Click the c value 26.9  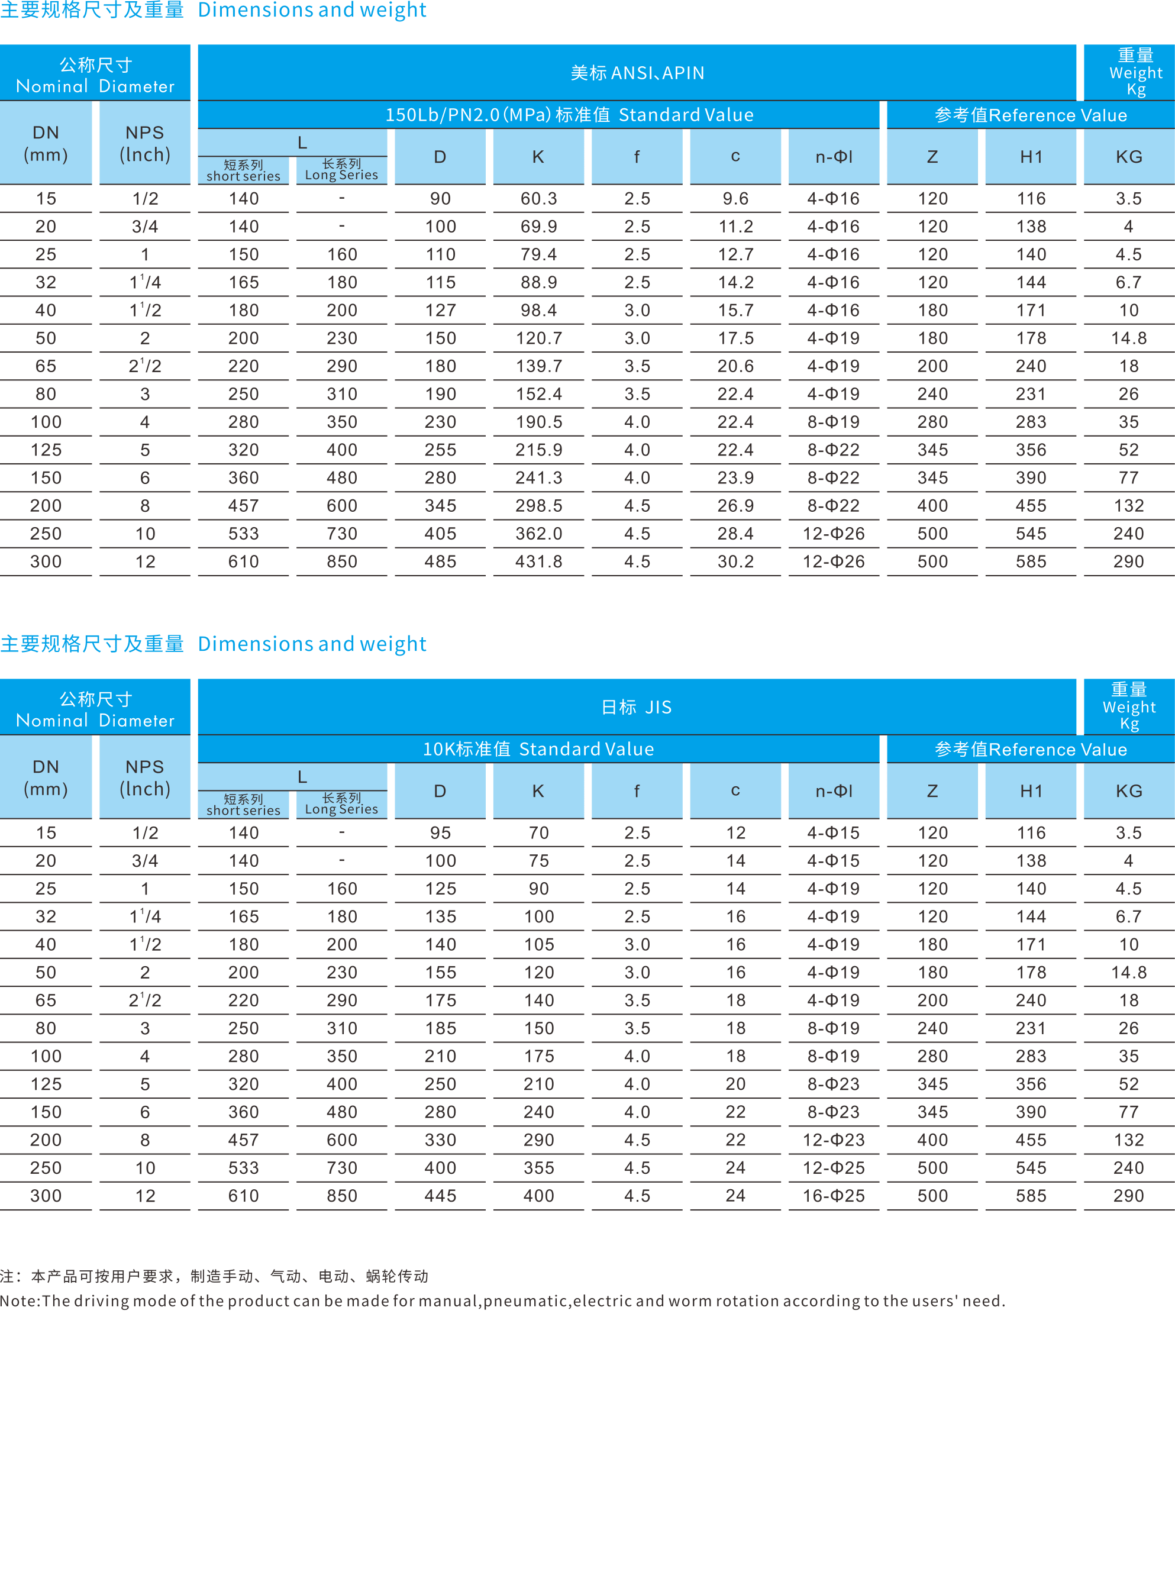[x=736, y=506]
